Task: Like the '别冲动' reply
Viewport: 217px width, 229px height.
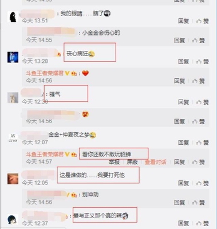Action: [x=199, y=202]
